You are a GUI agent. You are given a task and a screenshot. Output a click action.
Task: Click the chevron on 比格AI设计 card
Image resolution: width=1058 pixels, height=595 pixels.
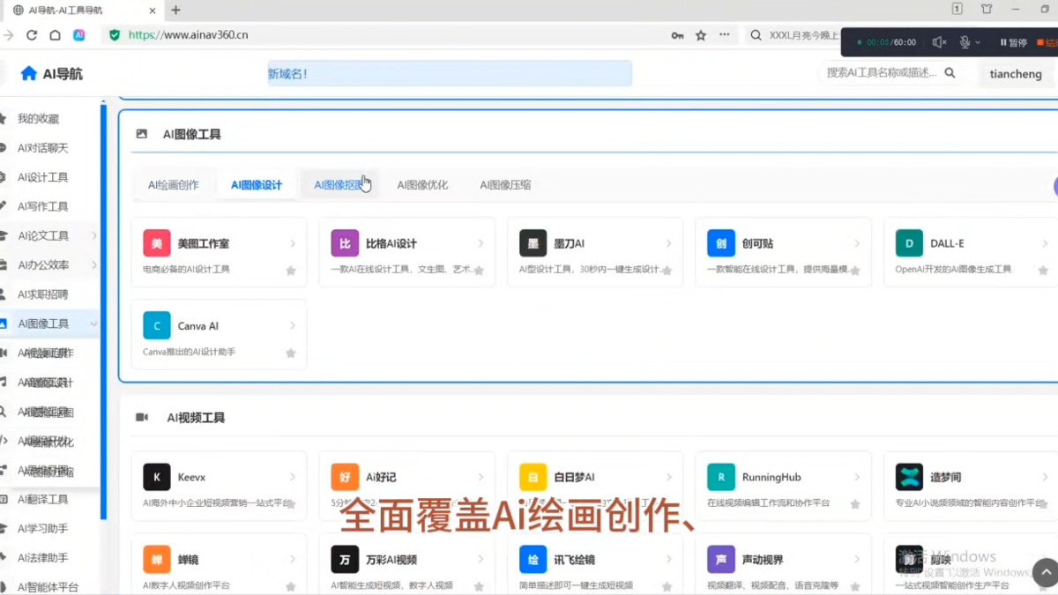(x=481, y=243)
